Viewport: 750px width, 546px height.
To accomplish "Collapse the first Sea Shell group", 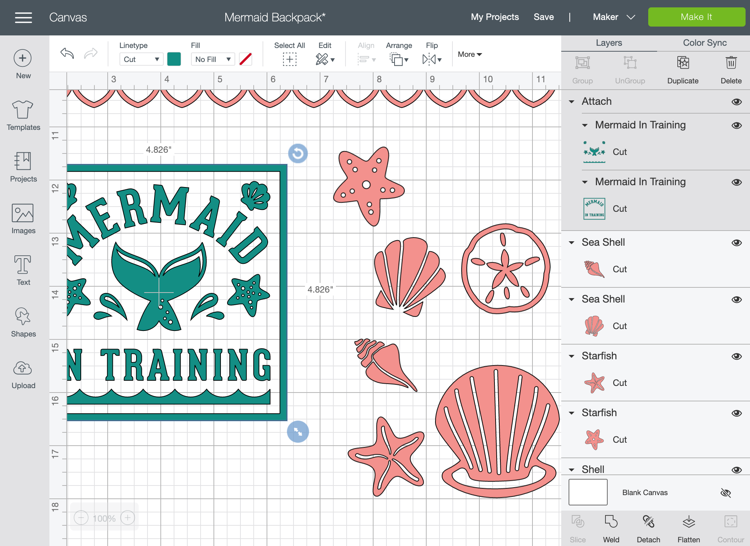I will point(572,243).
